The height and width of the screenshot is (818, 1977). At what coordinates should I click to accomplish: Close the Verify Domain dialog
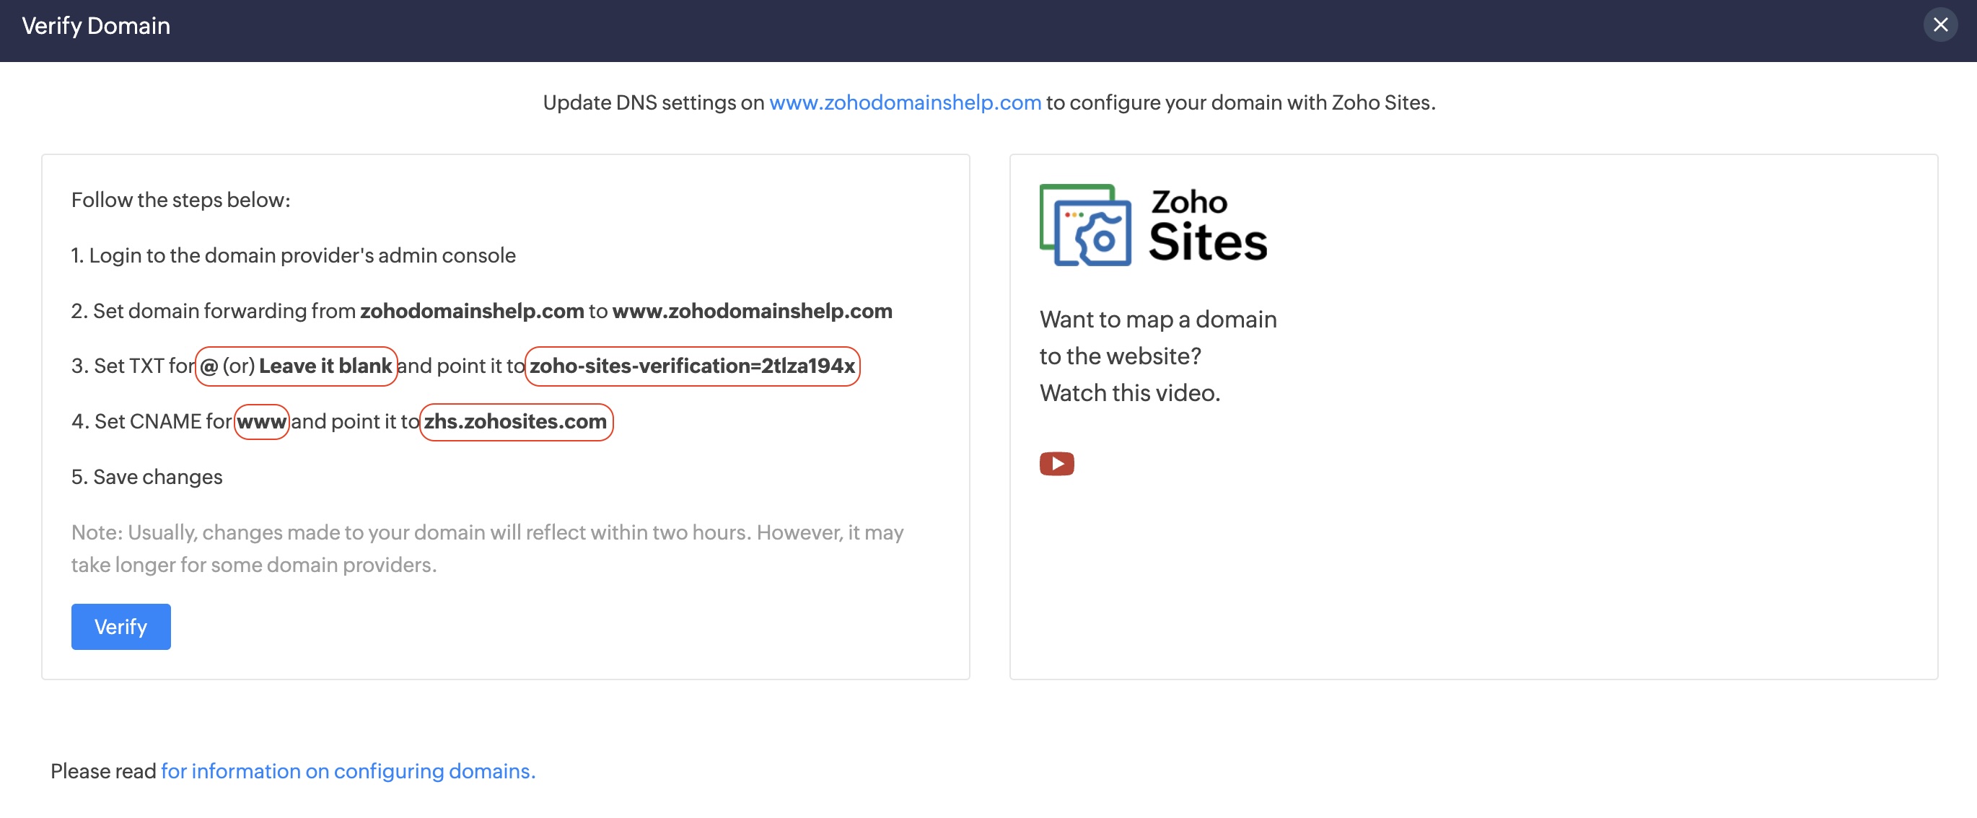[1939, 25]
